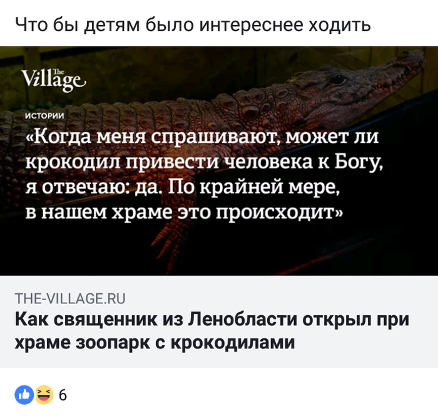
Task: Click the laughing Haha reaction emoji
Action: (x=44, y=395)
